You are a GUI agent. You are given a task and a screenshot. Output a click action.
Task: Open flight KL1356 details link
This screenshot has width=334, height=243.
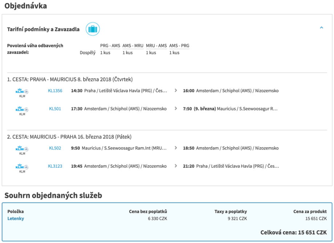coord(55,91)
